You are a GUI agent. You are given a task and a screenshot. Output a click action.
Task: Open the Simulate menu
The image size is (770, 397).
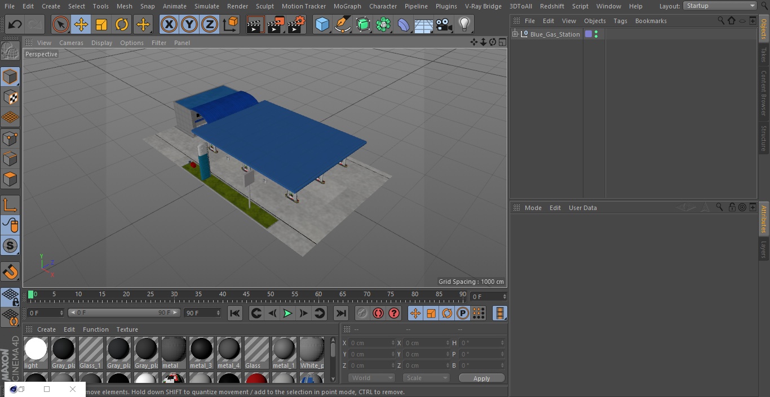207,6
